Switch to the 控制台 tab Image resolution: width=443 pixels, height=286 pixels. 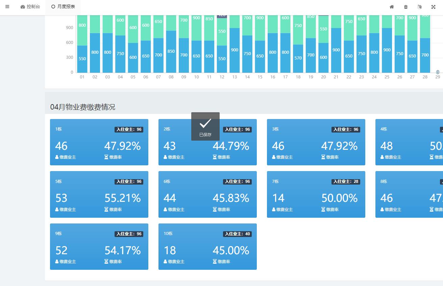point(30,7)
